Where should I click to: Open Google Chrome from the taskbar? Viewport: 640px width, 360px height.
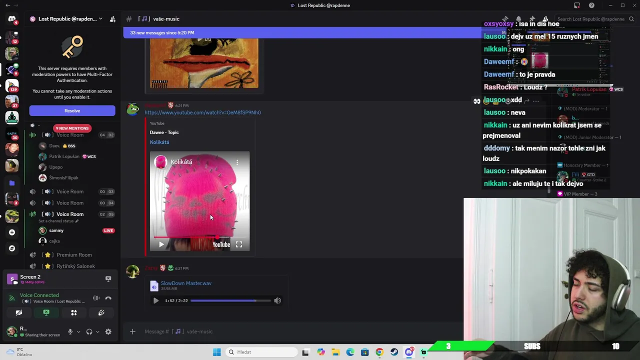pos(379,352)
